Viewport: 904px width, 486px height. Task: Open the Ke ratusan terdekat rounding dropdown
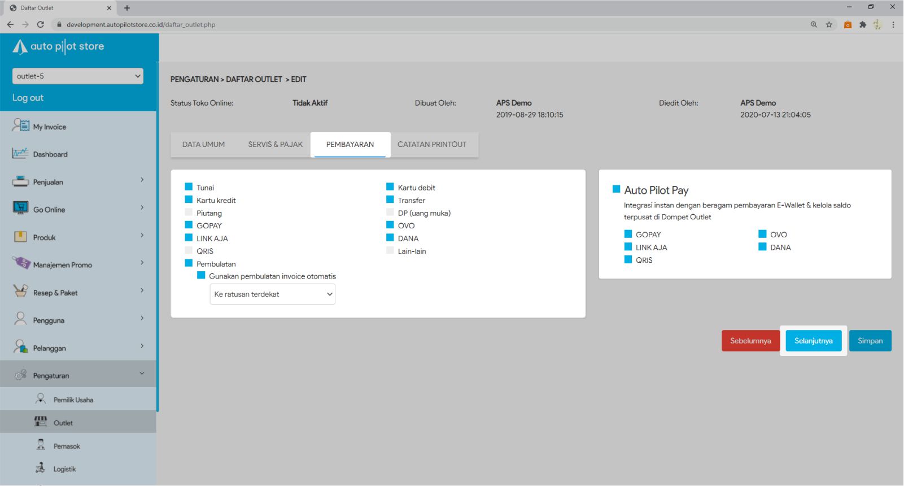coord(272,294)
